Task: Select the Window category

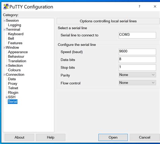Action: (12, 47)
